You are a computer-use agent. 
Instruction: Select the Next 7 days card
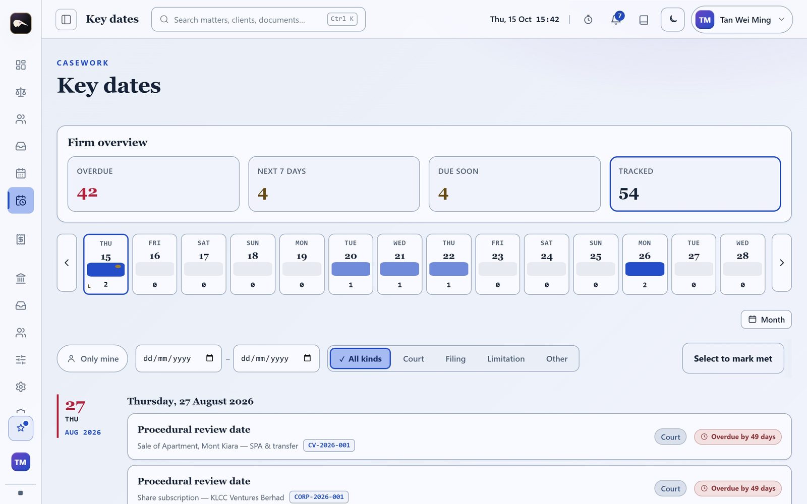(334, 184)
